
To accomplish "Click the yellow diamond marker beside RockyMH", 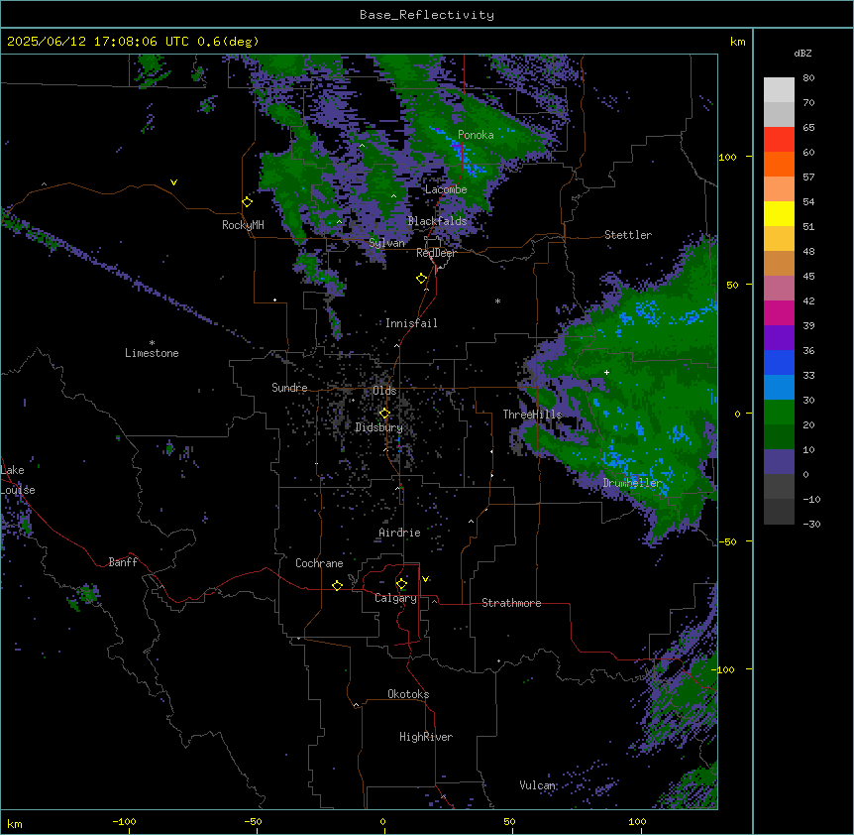I will click(x=248, y=202).
